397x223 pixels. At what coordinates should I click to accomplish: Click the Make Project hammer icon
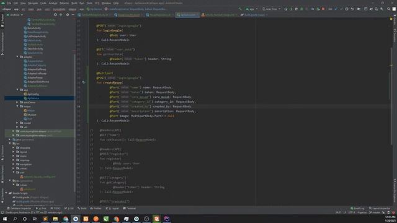click(x=240, y=9)
